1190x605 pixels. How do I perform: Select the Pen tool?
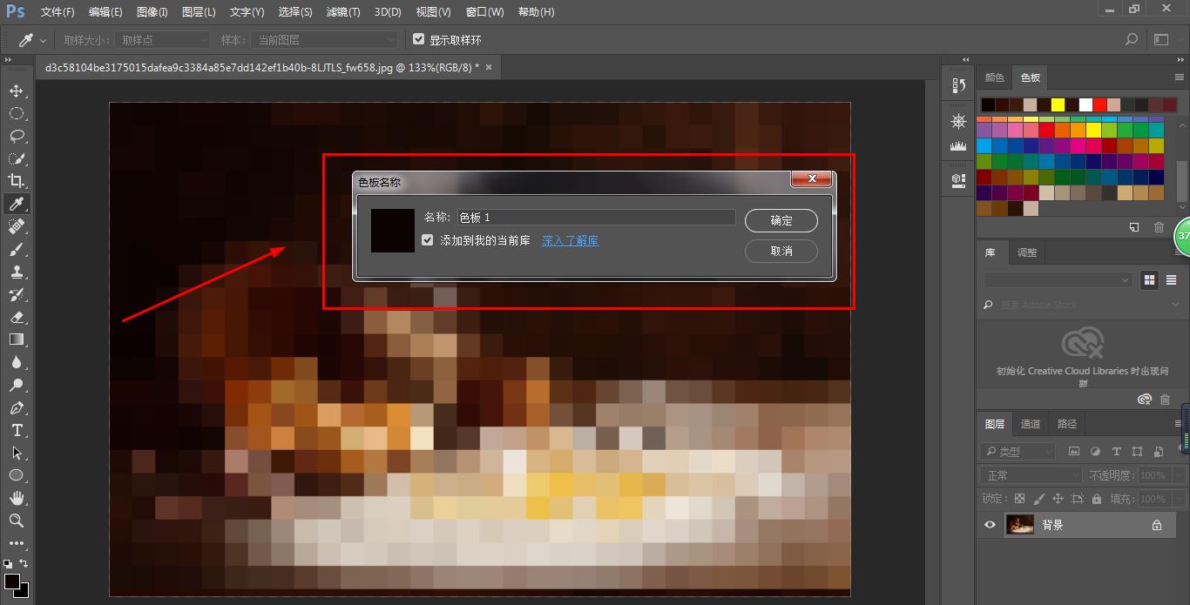[x=16, y=407]
